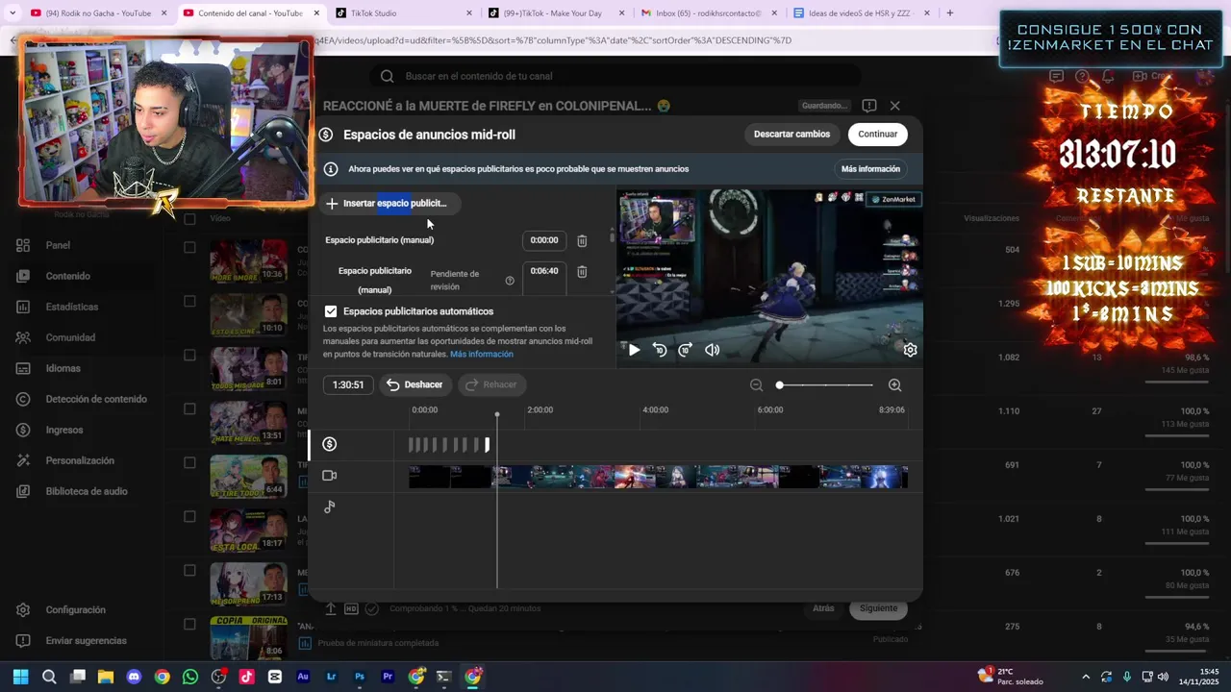Select the checkbox for the 13:51 video
This screenshot has width=1231, height=692.
tap(189, 409)
